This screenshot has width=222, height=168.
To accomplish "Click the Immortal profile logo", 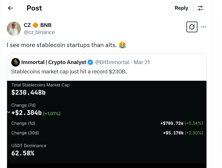I will 16,62.
